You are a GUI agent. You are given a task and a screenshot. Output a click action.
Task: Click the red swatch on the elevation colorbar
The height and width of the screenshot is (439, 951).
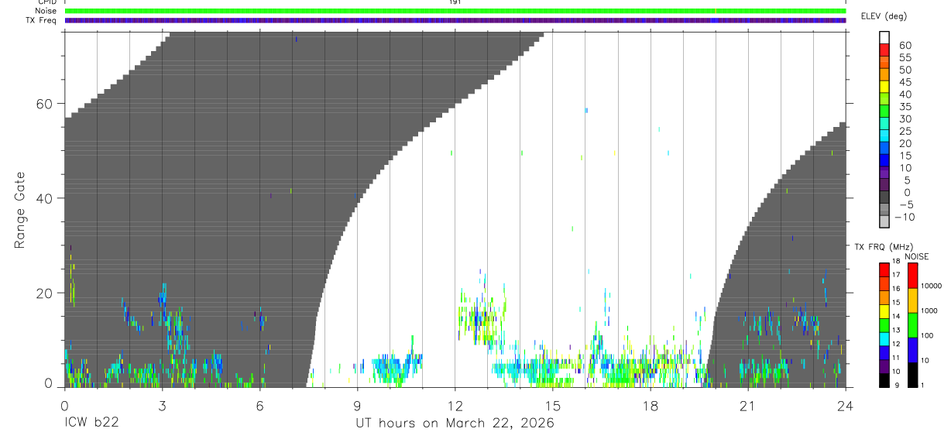(x=884, y=50)
